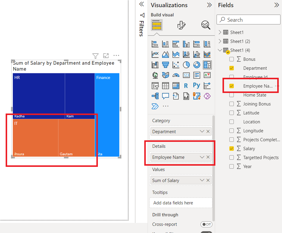
Task: Open filter icon on treemap header
Action: 95,56
